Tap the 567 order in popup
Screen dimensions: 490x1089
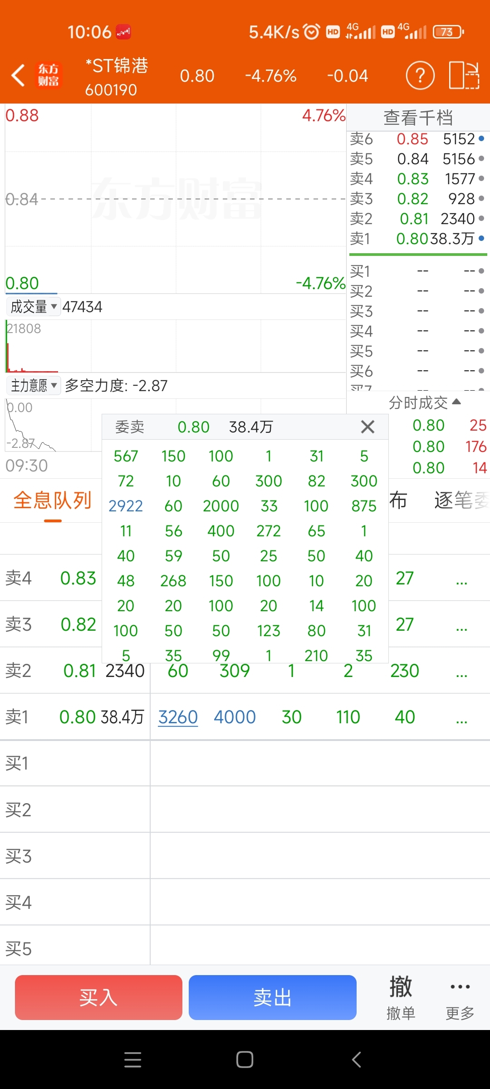tap(126, 456)
